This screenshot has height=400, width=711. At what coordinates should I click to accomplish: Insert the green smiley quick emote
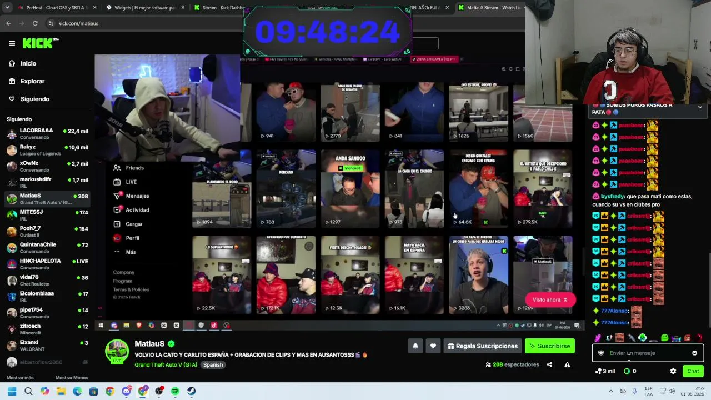(x=664, y=338)
